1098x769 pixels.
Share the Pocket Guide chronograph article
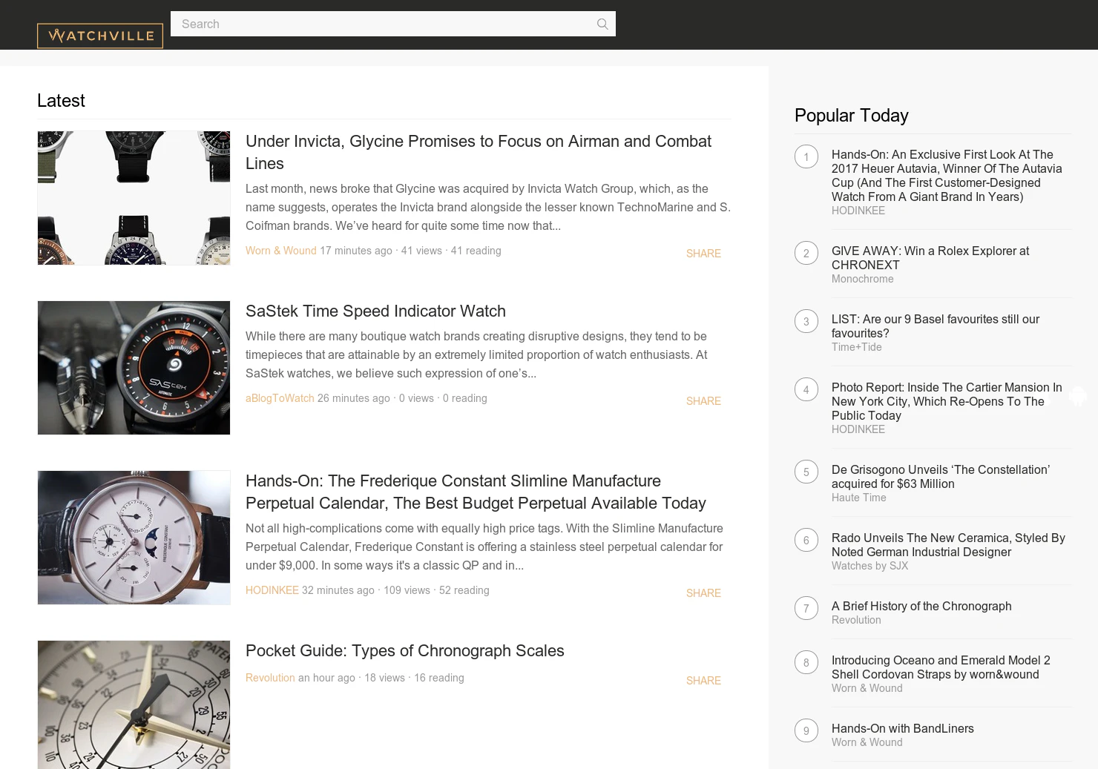[x=703, y=681]
